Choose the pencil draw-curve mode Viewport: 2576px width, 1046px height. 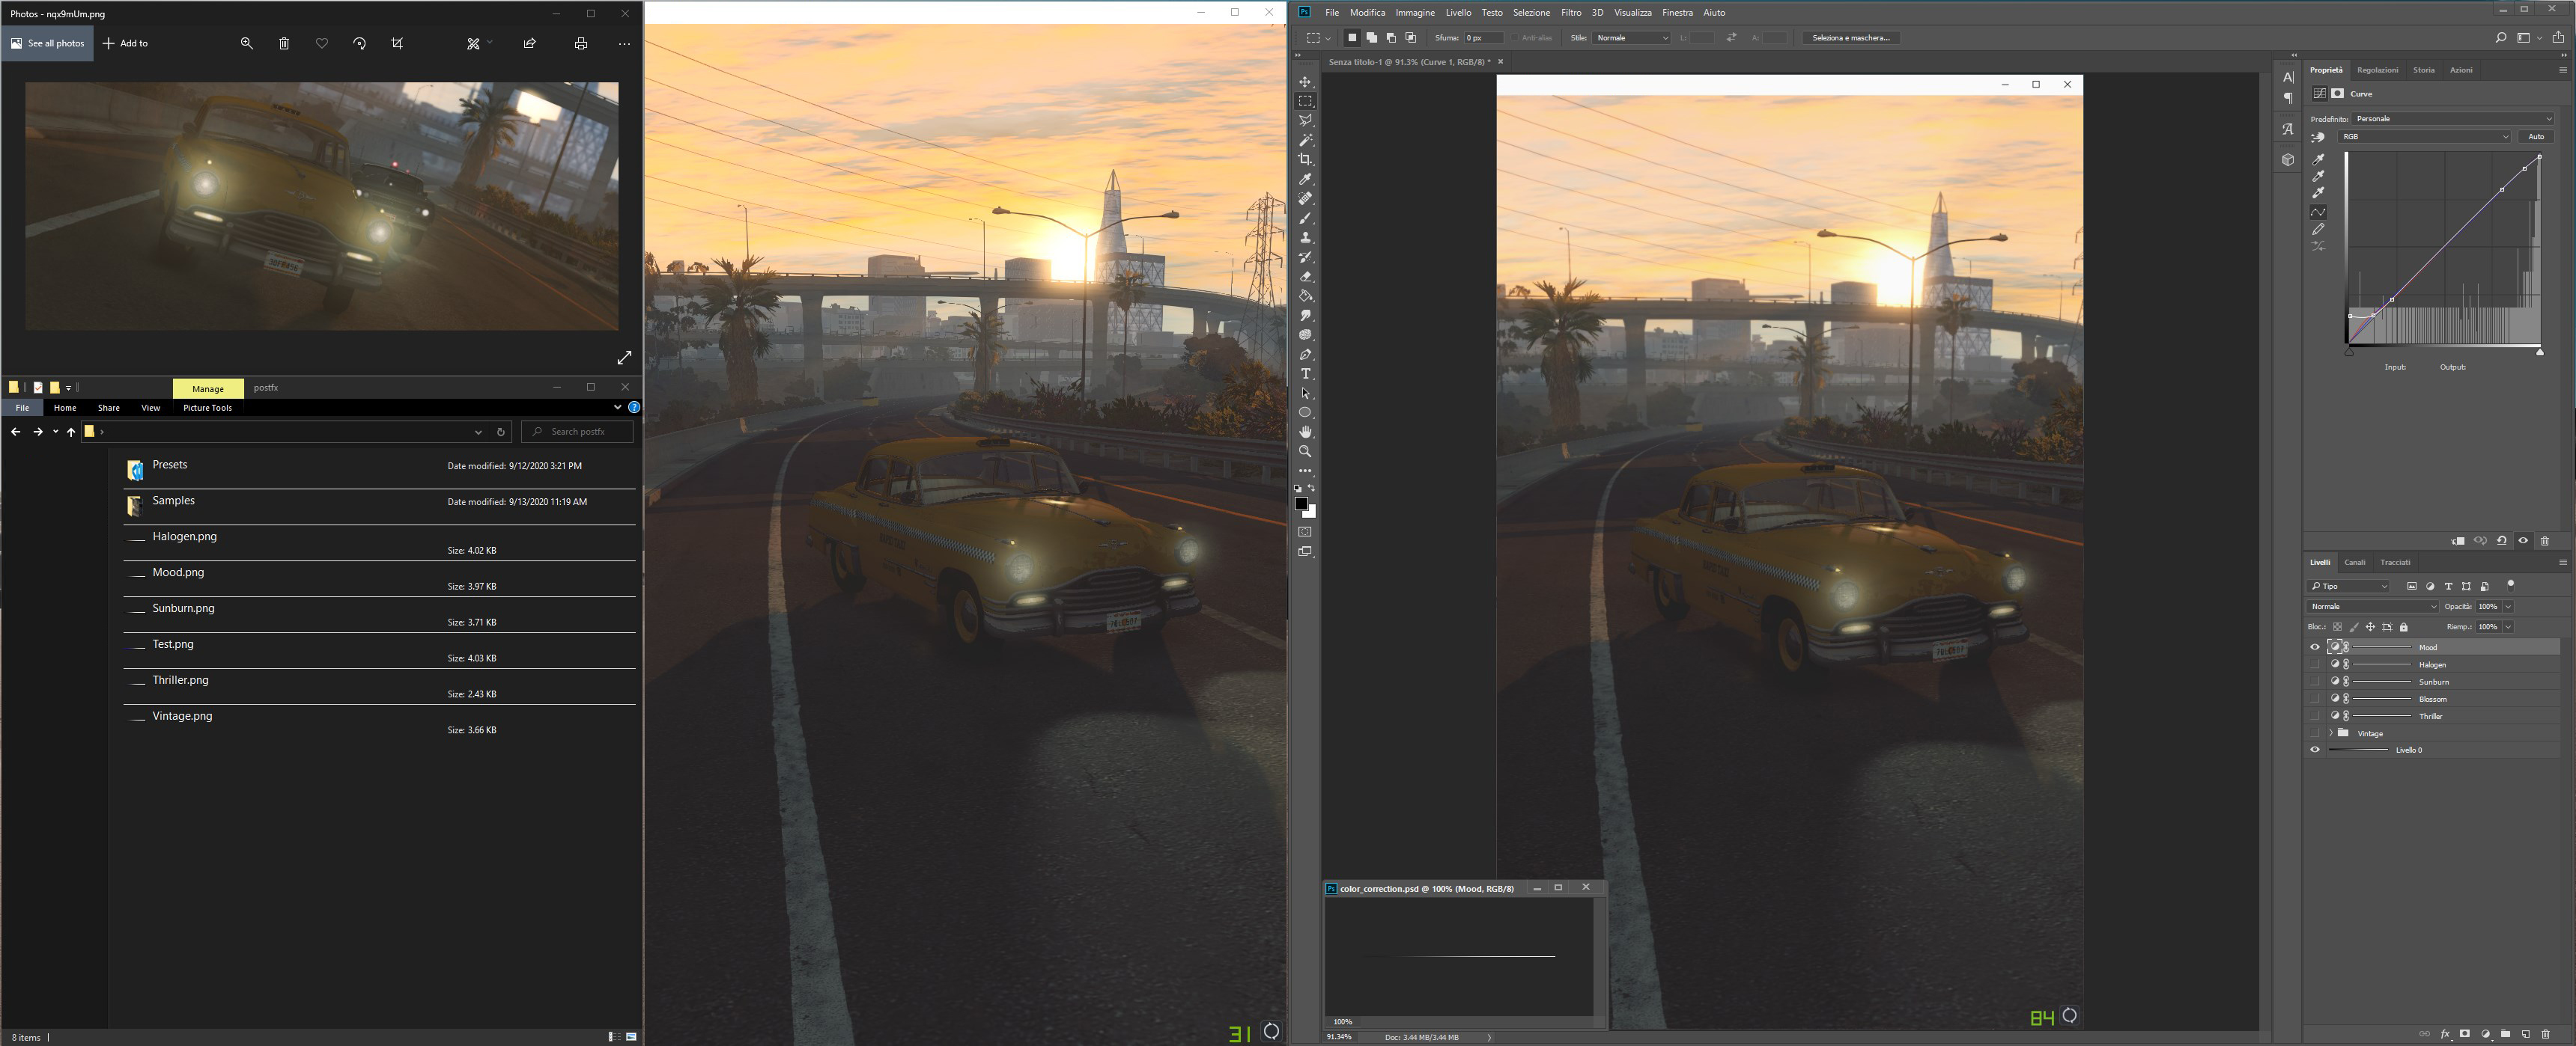point(2318,229)
